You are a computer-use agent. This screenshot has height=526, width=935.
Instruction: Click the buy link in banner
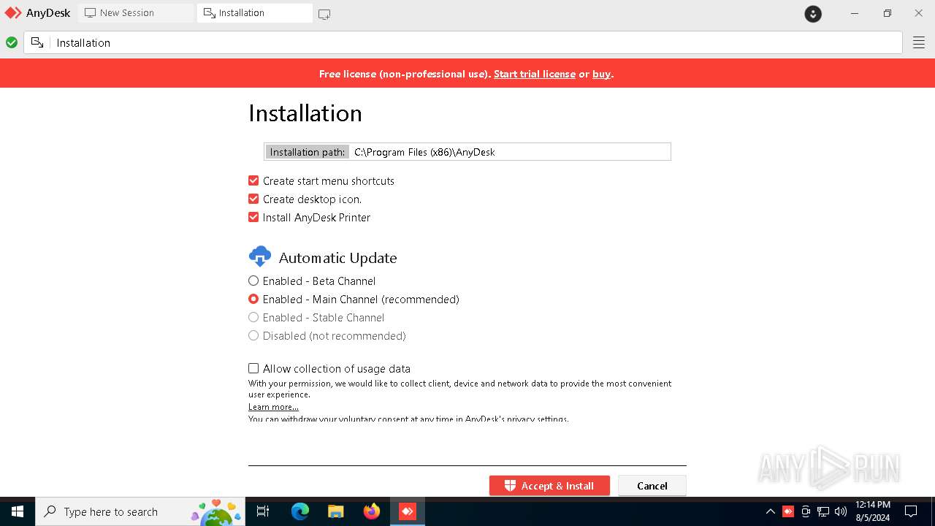click(x=601, y=74)
